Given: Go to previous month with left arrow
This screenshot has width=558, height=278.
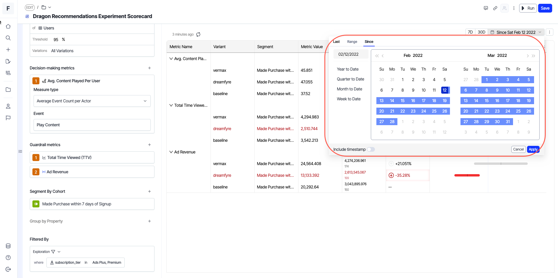Looking at the screenshot, I should (383, 56).
